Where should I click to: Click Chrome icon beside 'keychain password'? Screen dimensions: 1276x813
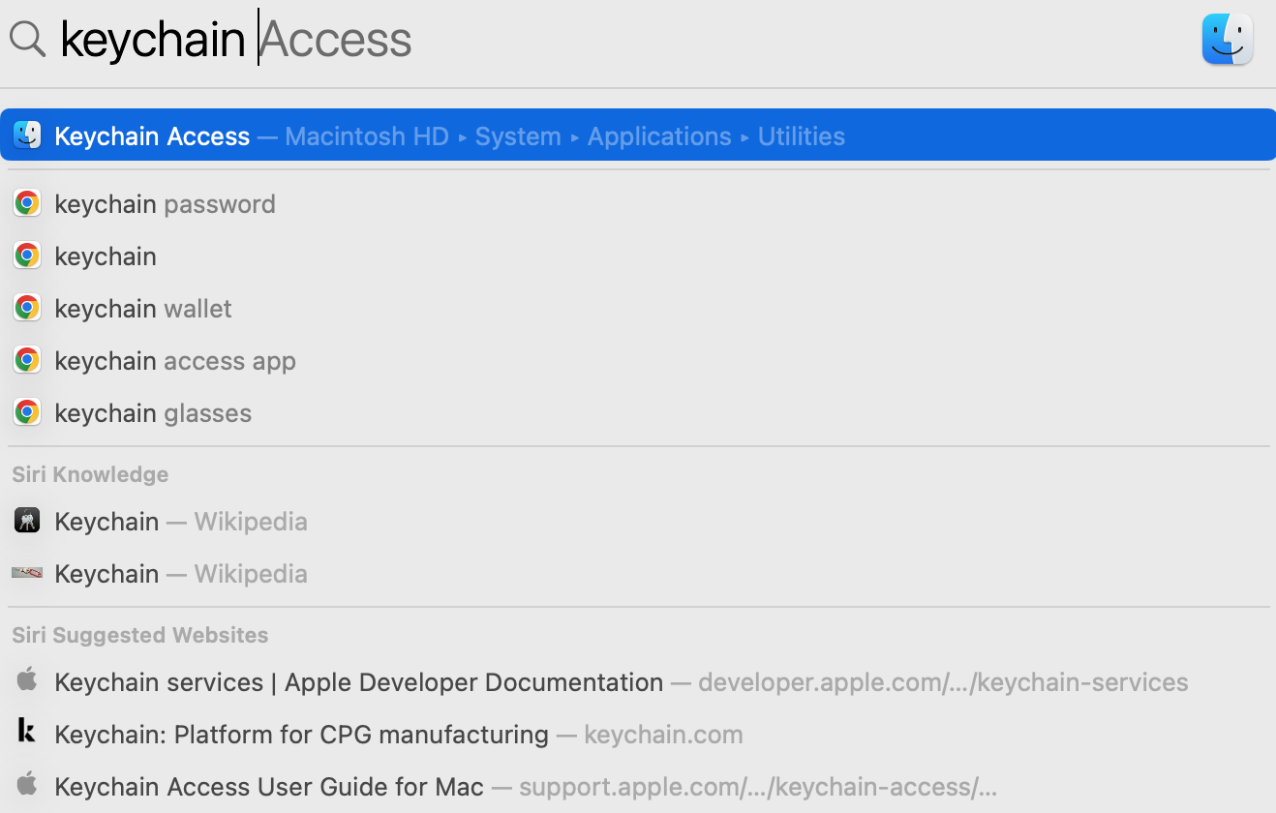pyautogui.click(x=27, y=203)
